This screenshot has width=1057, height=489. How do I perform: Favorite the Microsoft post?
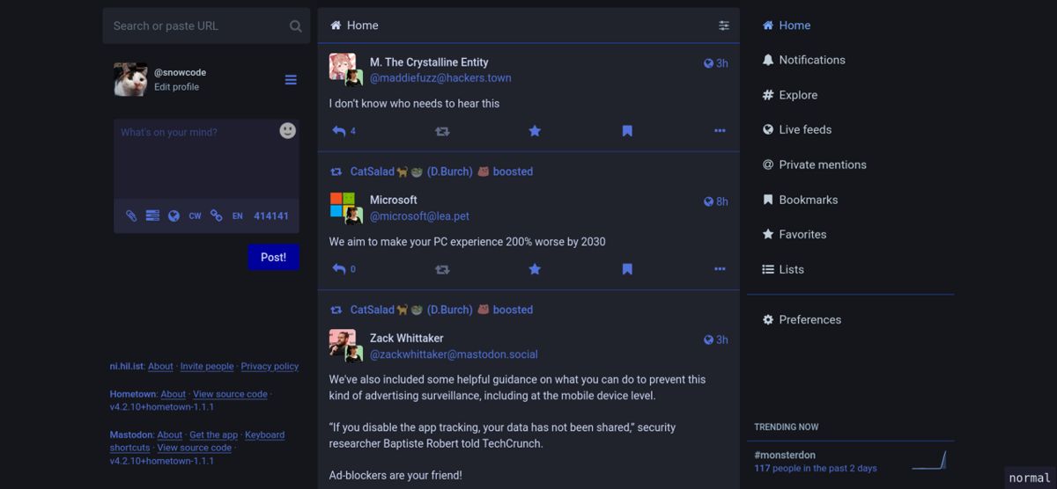pos(535,269)
